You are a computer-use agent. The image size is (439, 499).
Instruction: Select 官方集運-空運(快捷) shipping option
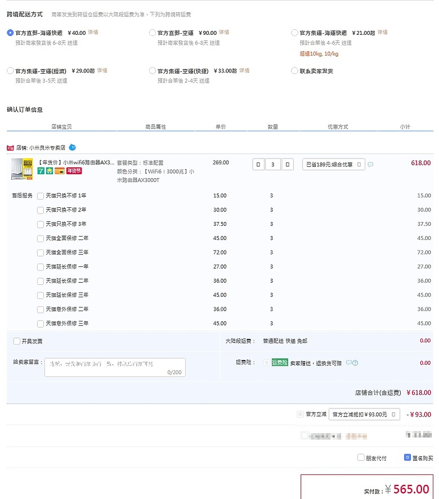pos(153,71)
